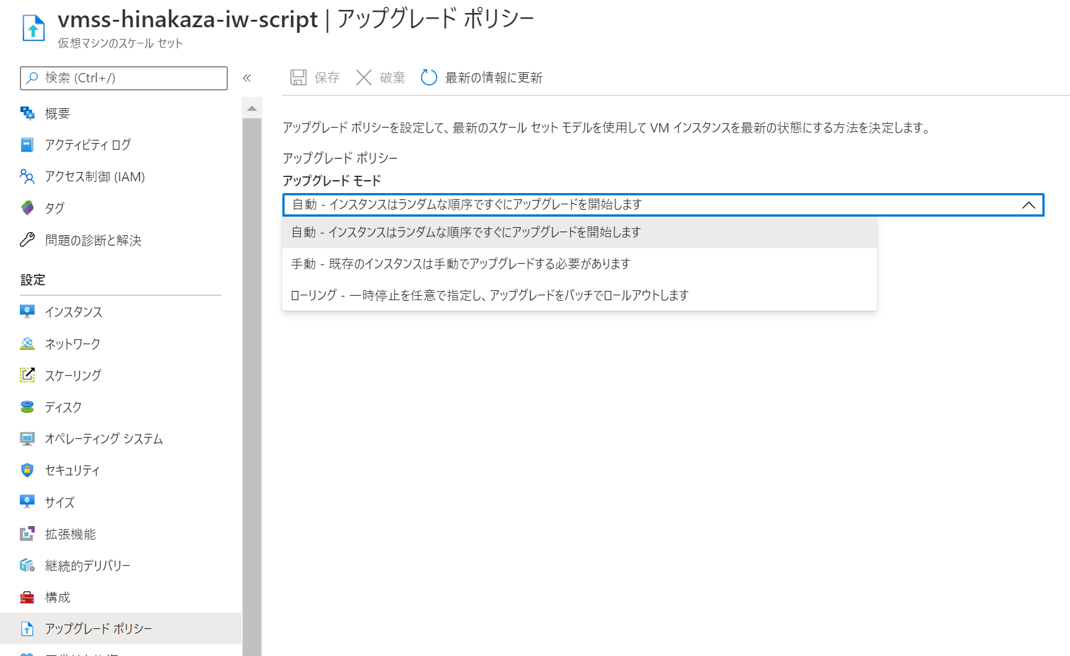Click the アクセス制御 (IAM) people icon
1070x656 pixels.
(x=27, y=176)
